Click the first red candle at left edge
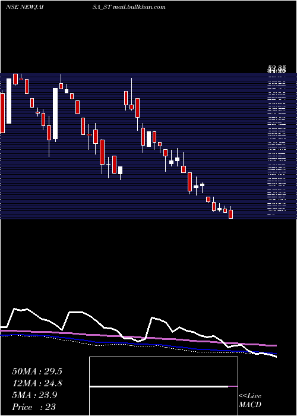Image resolution: width=297 pixels, height=416 pixels. click(x=2, y=113)
